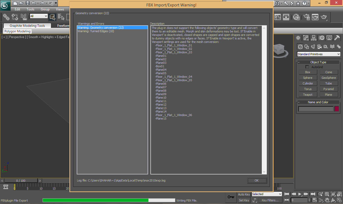Open the Group menu
Screen dimensions: 343x204
(45, 9)
